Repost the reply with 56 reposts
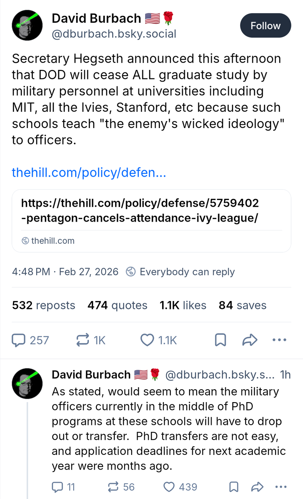Screen dimensions: 303x499 (113, 487)
